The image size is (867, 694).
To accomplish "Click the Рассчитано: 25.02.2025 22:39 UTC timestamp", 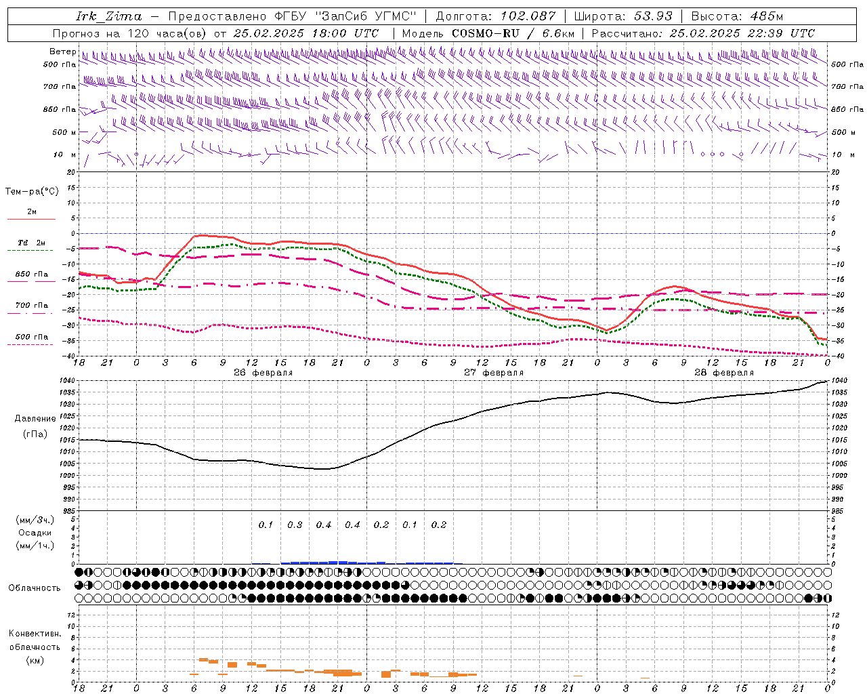I will tap(703, 33).
